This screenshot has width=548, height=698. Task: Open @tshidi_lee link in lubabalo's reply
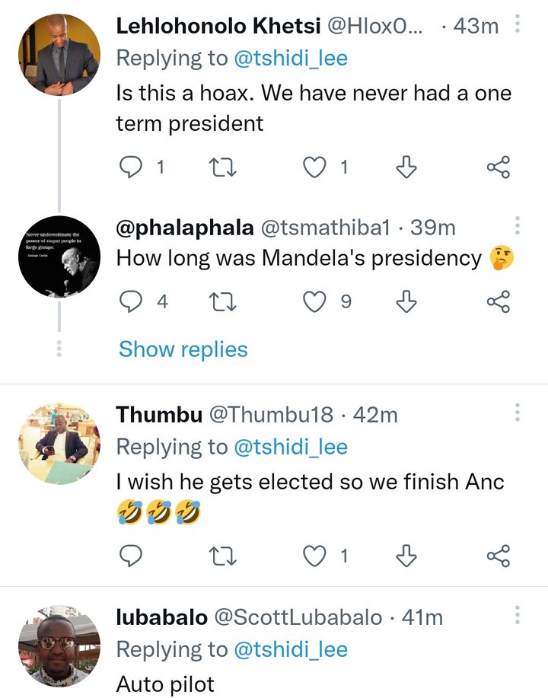tap(291, 649)
